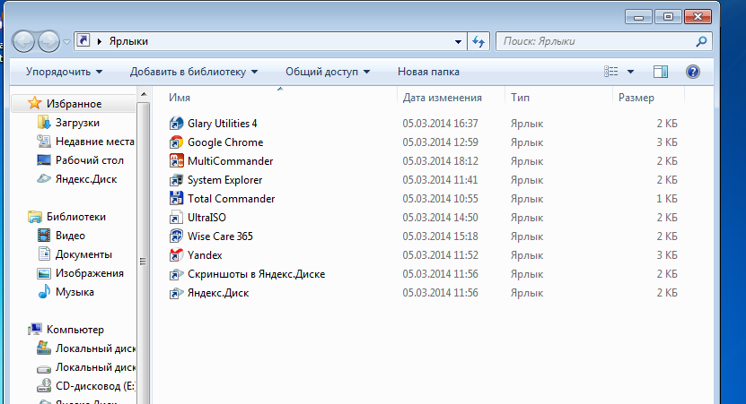This screenshot has height=404, width=746.
Task: Click the Ярлыки breadcrumb in address bar
Action: point(128,41)
